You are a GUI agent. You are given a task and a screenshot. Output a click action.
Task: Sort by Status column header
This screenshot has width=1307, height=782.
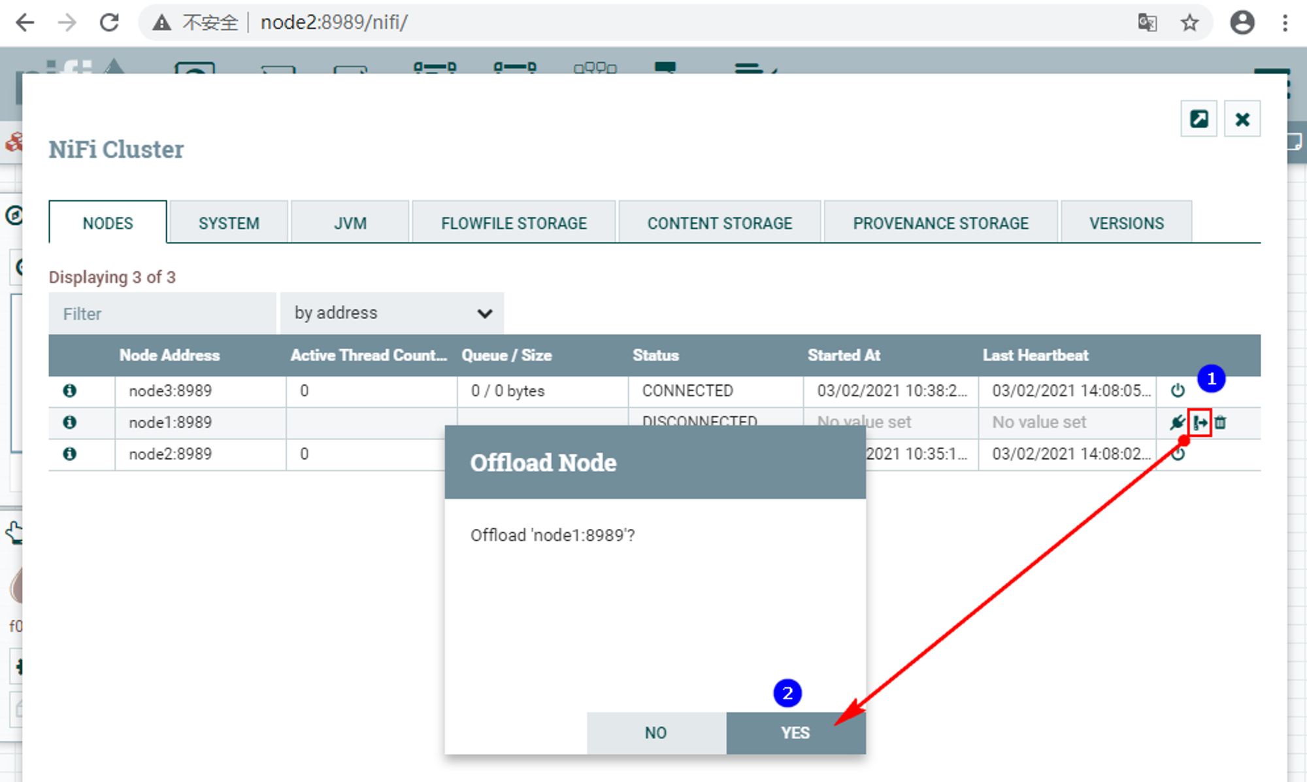click(x=655, y=355)
